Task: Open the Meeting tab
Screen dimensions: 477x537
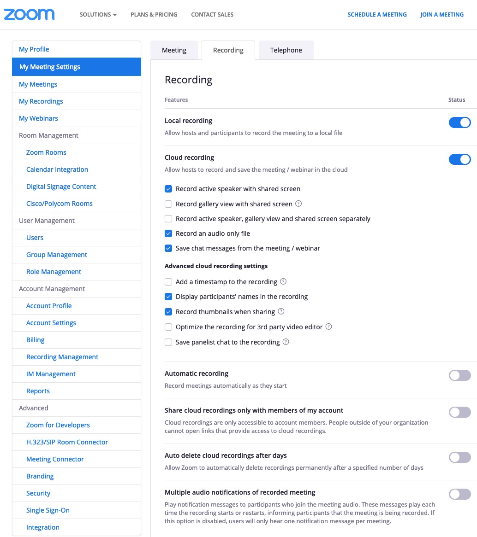Action: 174,50
